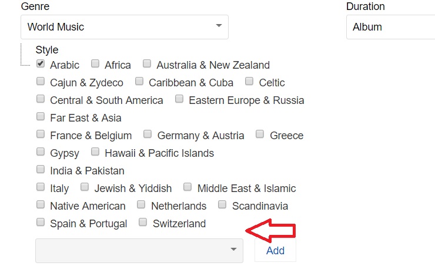Open the Genre dropdown showing World Music
This screenshot has height=276, width=435.
point(124,27)
